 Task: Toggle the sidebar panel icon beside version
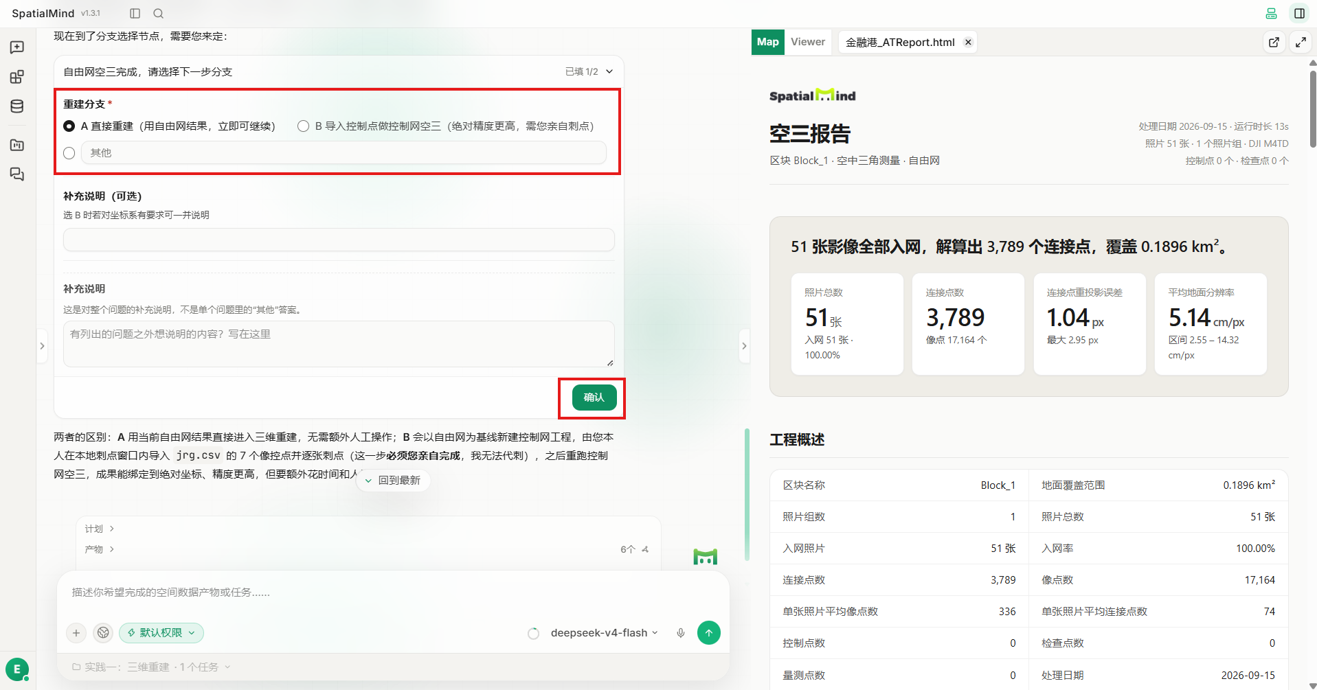pyautogui.click(x=135, y=13)
